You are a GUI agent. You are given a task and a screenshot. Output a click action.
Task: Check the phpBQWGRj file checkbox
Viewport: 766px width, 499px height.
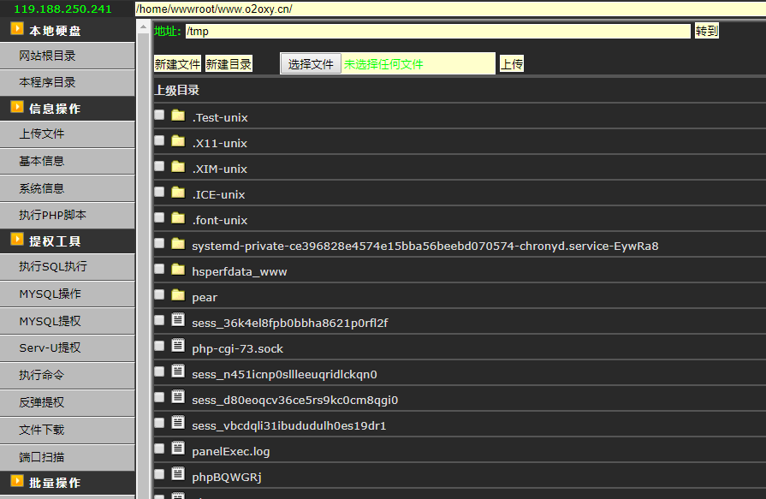pos(159,474)
